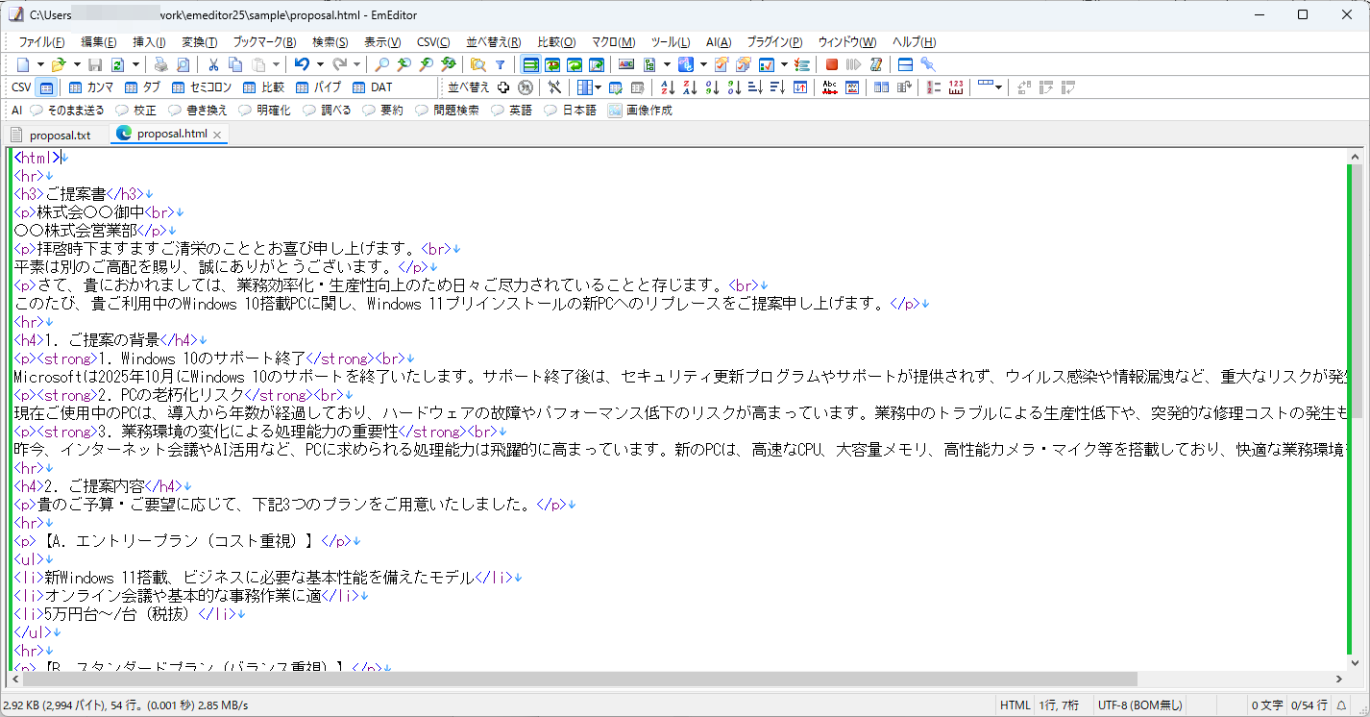Image resolution: width=1370 pixels, height=717 pixels.
Task: Toggle word wrap mode icon
Action: pos(532,63)
